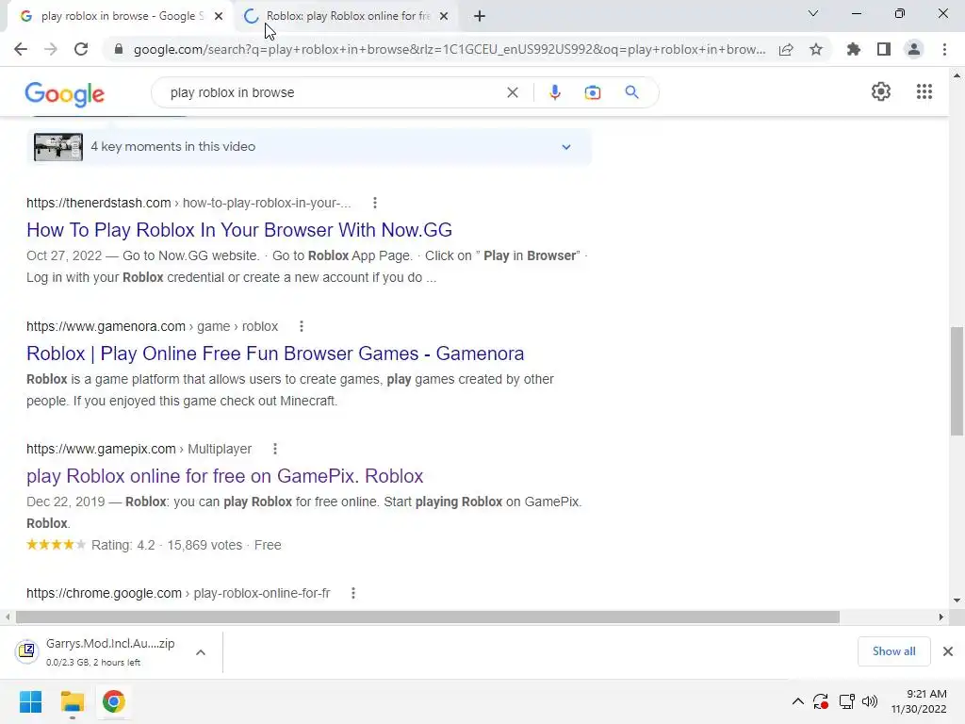This screenshot has height=724, width=965.
Task: Click the key moments video thumbnail
Action: (58, 147)
